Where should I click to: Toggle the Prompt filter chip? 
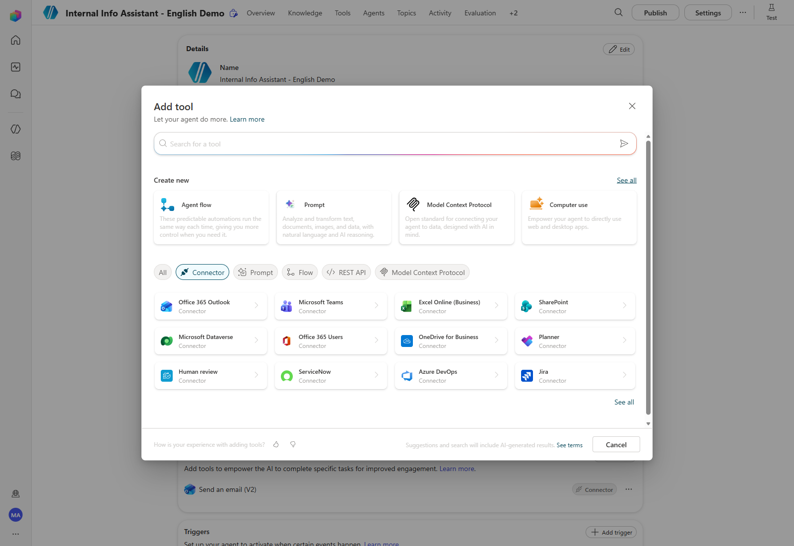click(256, 272)
